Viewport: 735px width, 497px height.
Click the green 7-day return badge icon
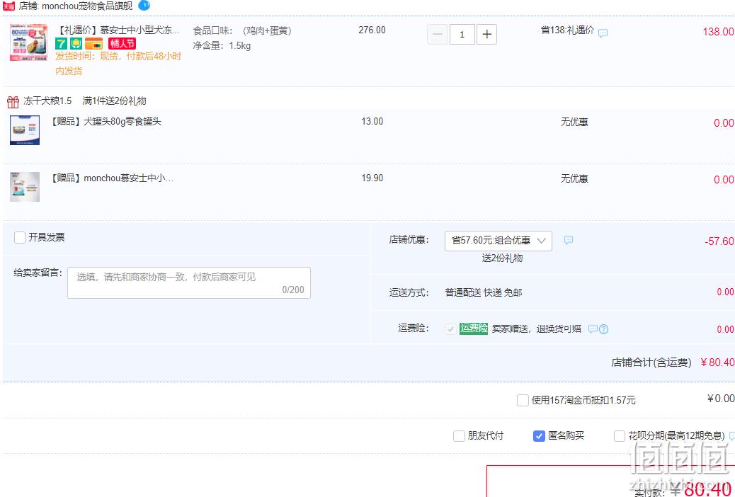[62, 44]
